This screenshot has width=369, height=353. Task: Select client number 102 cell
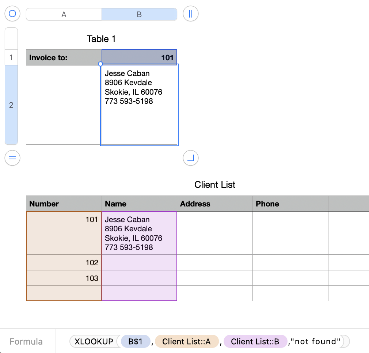coord(64,262)
